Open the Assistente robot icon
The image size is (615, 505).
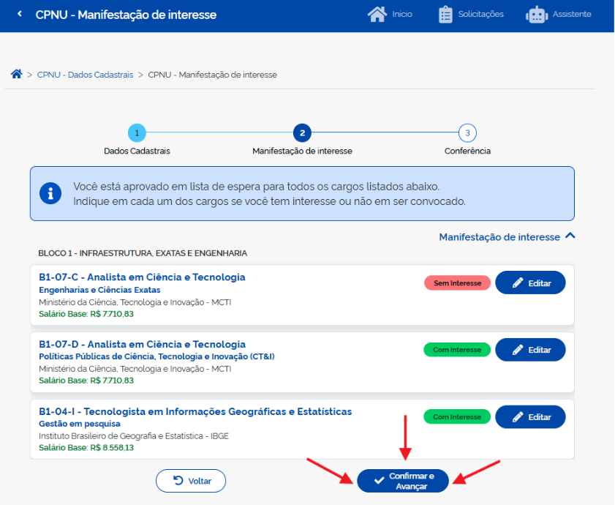(536, 15)
